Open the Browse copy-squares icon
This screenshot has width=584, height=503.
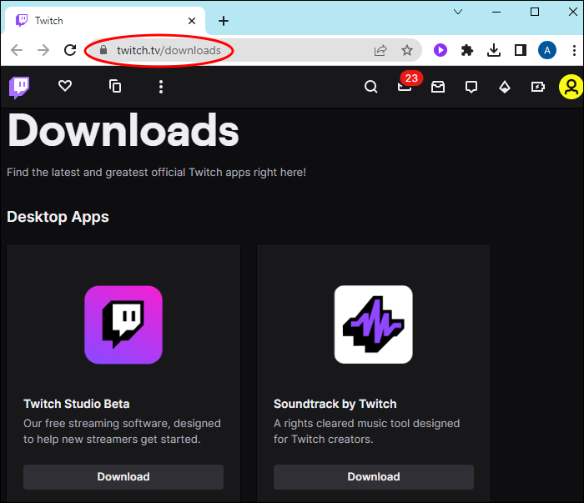pyautogui.click(x=115, y=87)
